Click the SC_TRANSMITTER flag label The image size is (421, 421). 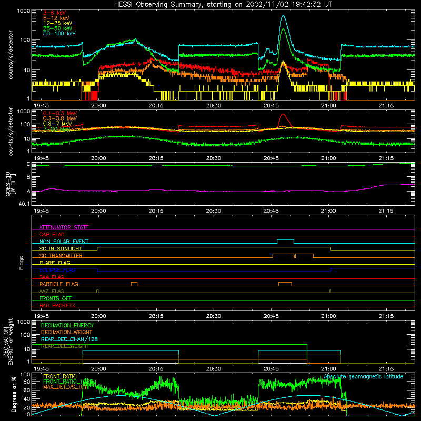click(x=61, y=256)
